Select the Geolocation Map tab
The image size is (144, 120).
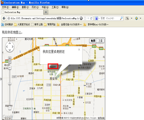tap(22, 12)
